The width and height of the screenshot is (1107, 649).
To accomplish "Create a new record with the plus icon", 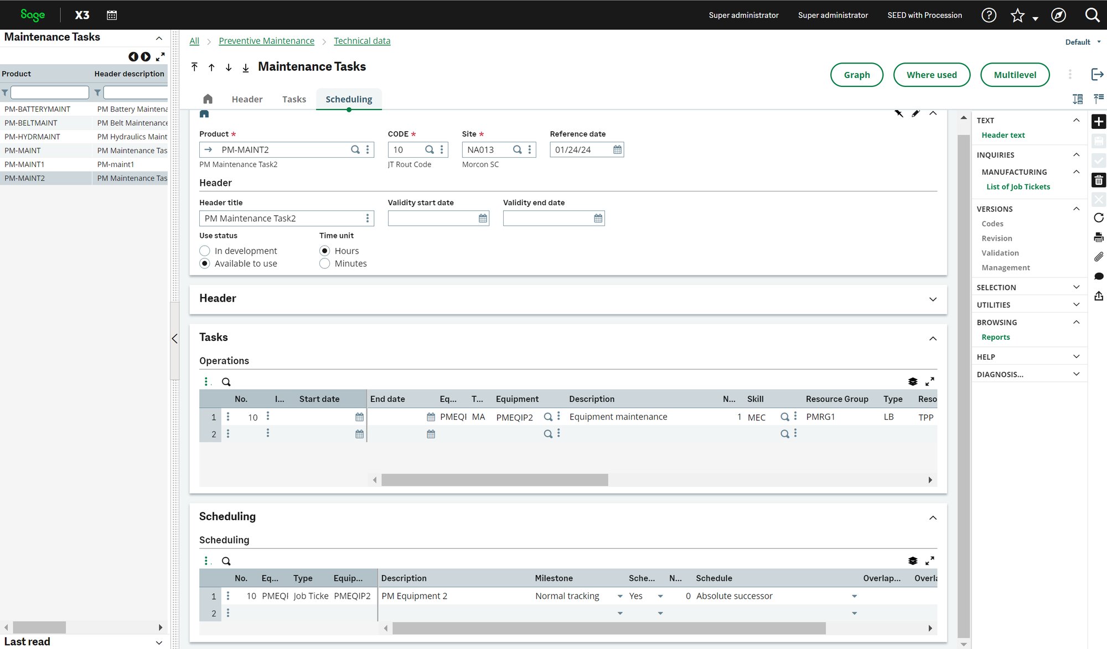I will click(x=1099, y=121).
